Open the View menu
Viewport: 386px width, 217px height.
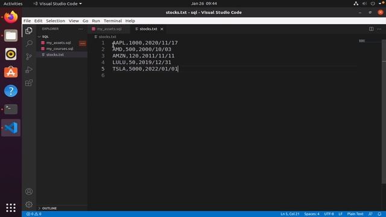74,20
